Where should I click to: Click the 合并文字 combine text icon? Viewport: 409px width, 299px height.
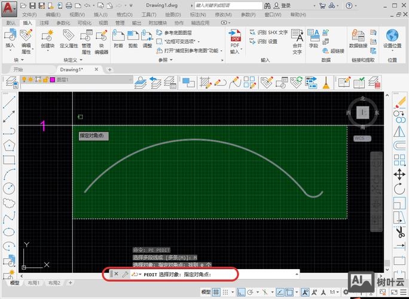click(x=297, y=39)
